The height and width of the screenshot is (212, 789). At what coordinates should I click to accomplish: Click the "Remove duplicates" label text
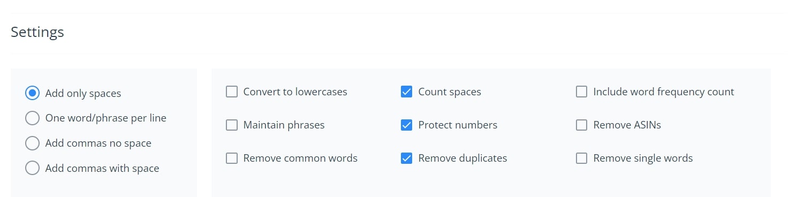tap(462, 158)
